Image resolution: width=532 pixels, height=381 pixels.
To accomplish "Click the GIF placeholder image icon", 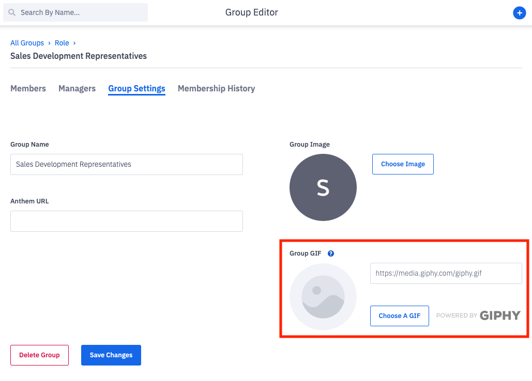I will coord(323,297).
